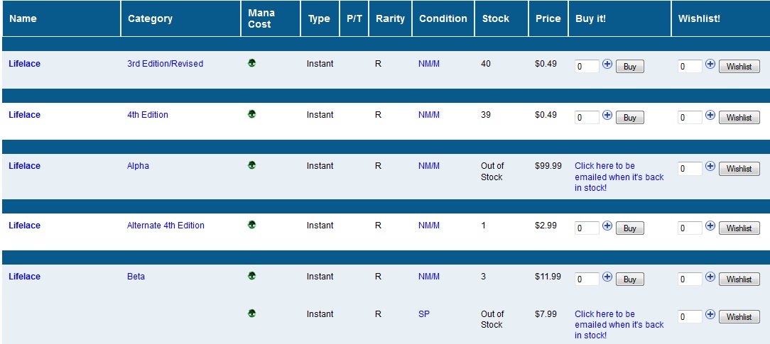Focus the wishlist quantity field for 3rd Edition/Revised
770x344 pixels.
click(x=690, y=67)
